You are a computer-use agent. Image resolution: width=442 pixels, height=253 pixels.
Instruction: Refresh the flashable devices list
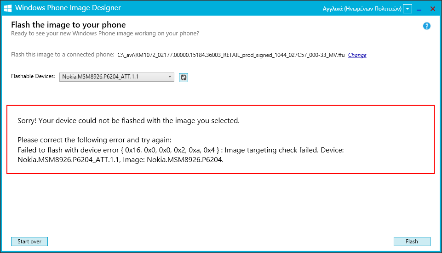[184, 78]
